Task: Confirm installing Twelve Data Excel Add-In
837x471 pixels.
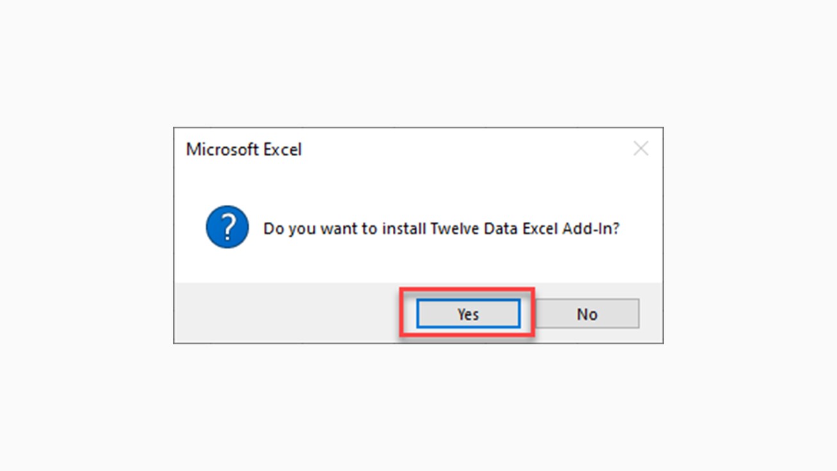Action: [x=468, y=314]
